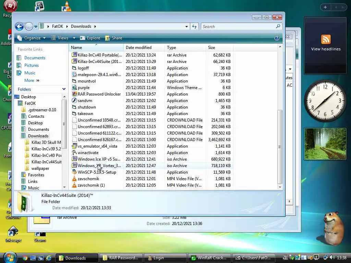
Task: Go back with the Explorer Back arrow
Action: [x=20, y=27]
